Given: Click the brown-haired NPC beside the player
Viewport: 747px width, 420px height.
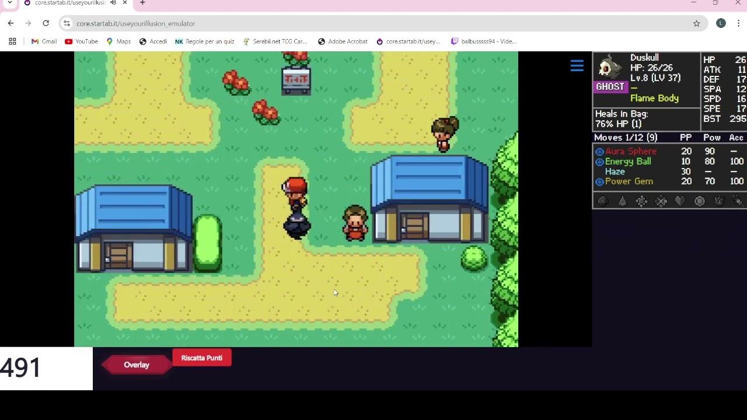Looking at the screenshot, I should 355,223.
